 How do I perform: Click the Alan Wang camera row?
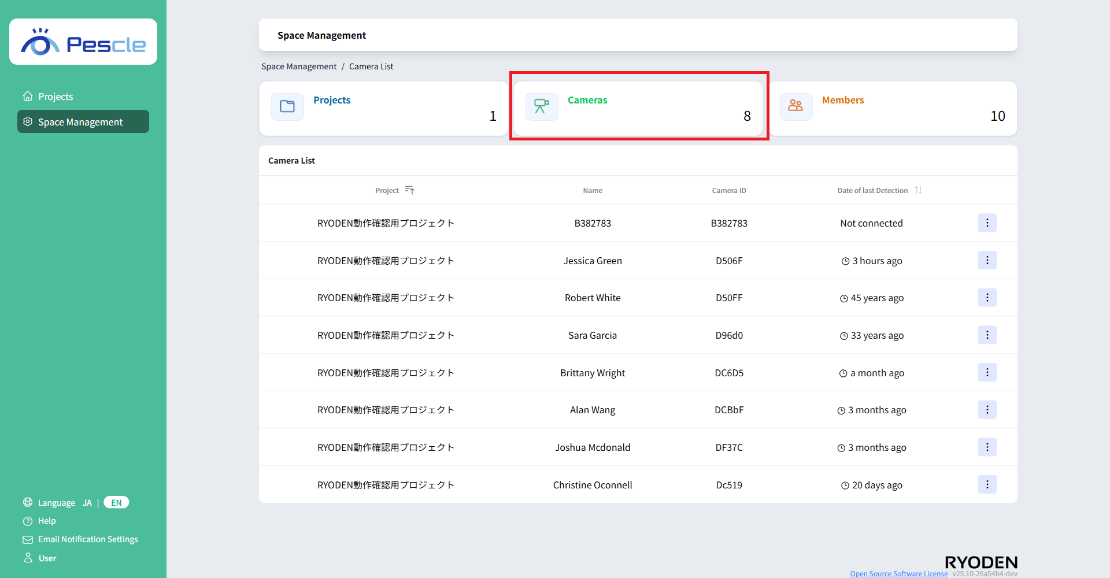pos(593,410)
